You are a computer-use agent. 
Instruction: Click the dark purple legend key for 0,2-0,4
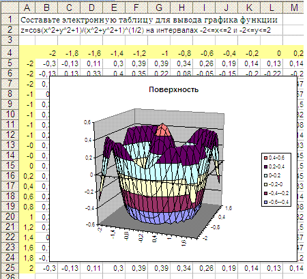pos(266,166)
